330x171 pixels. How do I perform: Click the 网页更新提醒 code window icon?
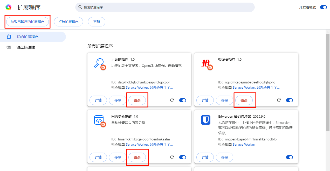99,120
